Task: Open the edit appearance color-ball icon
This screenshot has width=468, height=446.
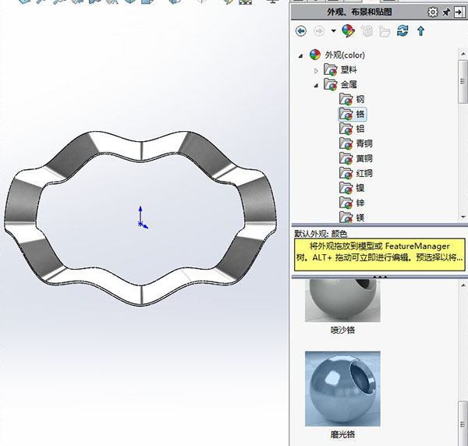Action: coord(348,31)
